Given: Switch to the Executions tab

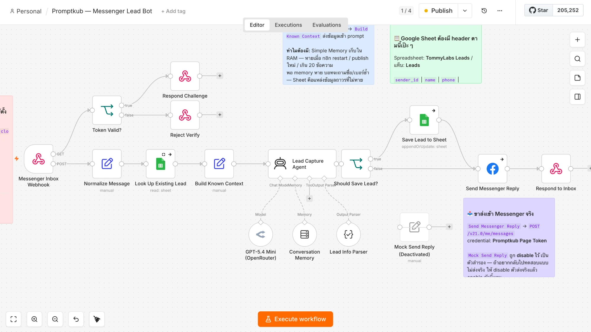Looking at the screenshot, I should pos(288,25).
